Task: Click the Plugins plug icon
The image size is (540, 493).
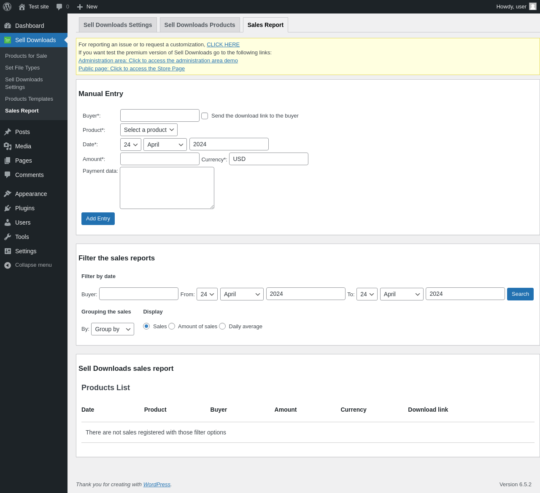Action: [x=8, y=208]
